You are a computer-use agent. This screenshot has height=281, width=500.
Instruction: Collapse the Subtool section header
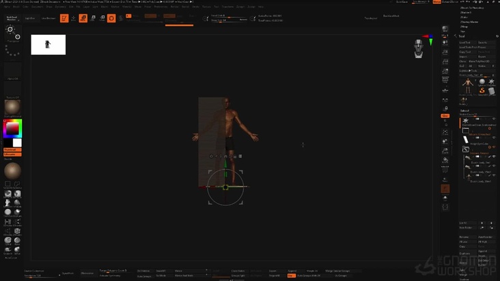click(x=465, y=110)
